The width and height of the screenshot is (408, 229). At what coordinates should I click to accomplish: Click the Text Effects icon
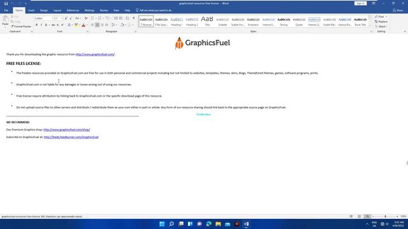(x=69, y=25)
